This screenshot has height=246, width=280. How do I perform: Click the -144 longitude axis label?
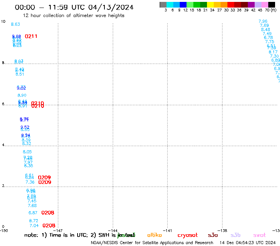113,231
